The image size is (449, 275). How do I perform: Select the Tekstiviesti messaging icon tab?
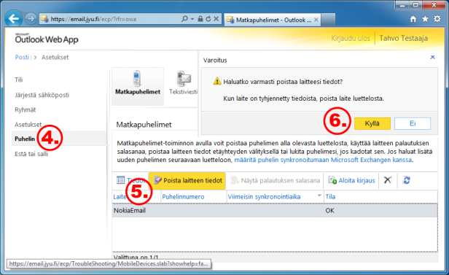(x=183, y=83)
